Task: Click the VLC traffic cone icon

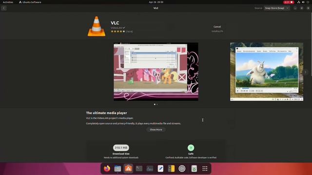Action: [x=97, y=26]
